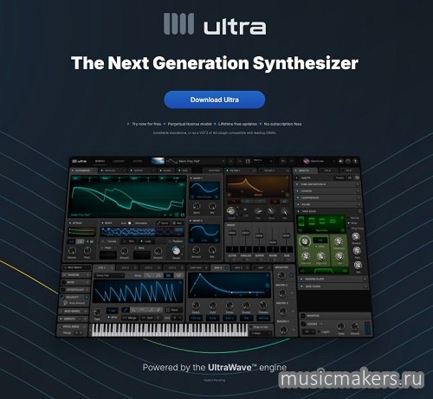Open the C Major scale dropdown
Viewport: 433px width, 399px height.
click(x=262, y=333)
